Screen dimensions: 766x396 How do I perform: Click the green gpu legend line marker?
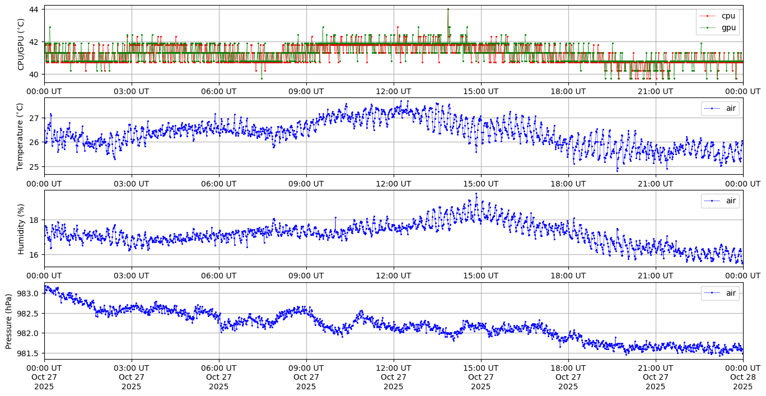707,27
